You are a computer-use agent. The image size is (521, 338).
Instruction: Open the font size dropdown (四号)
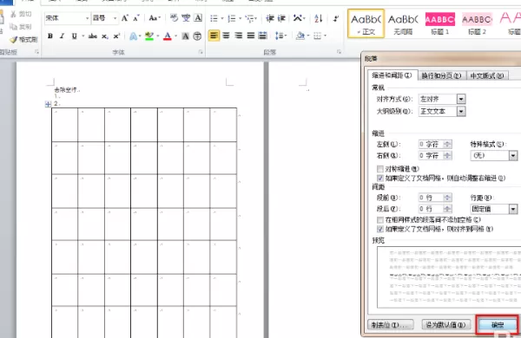click(x=115, y=18)
